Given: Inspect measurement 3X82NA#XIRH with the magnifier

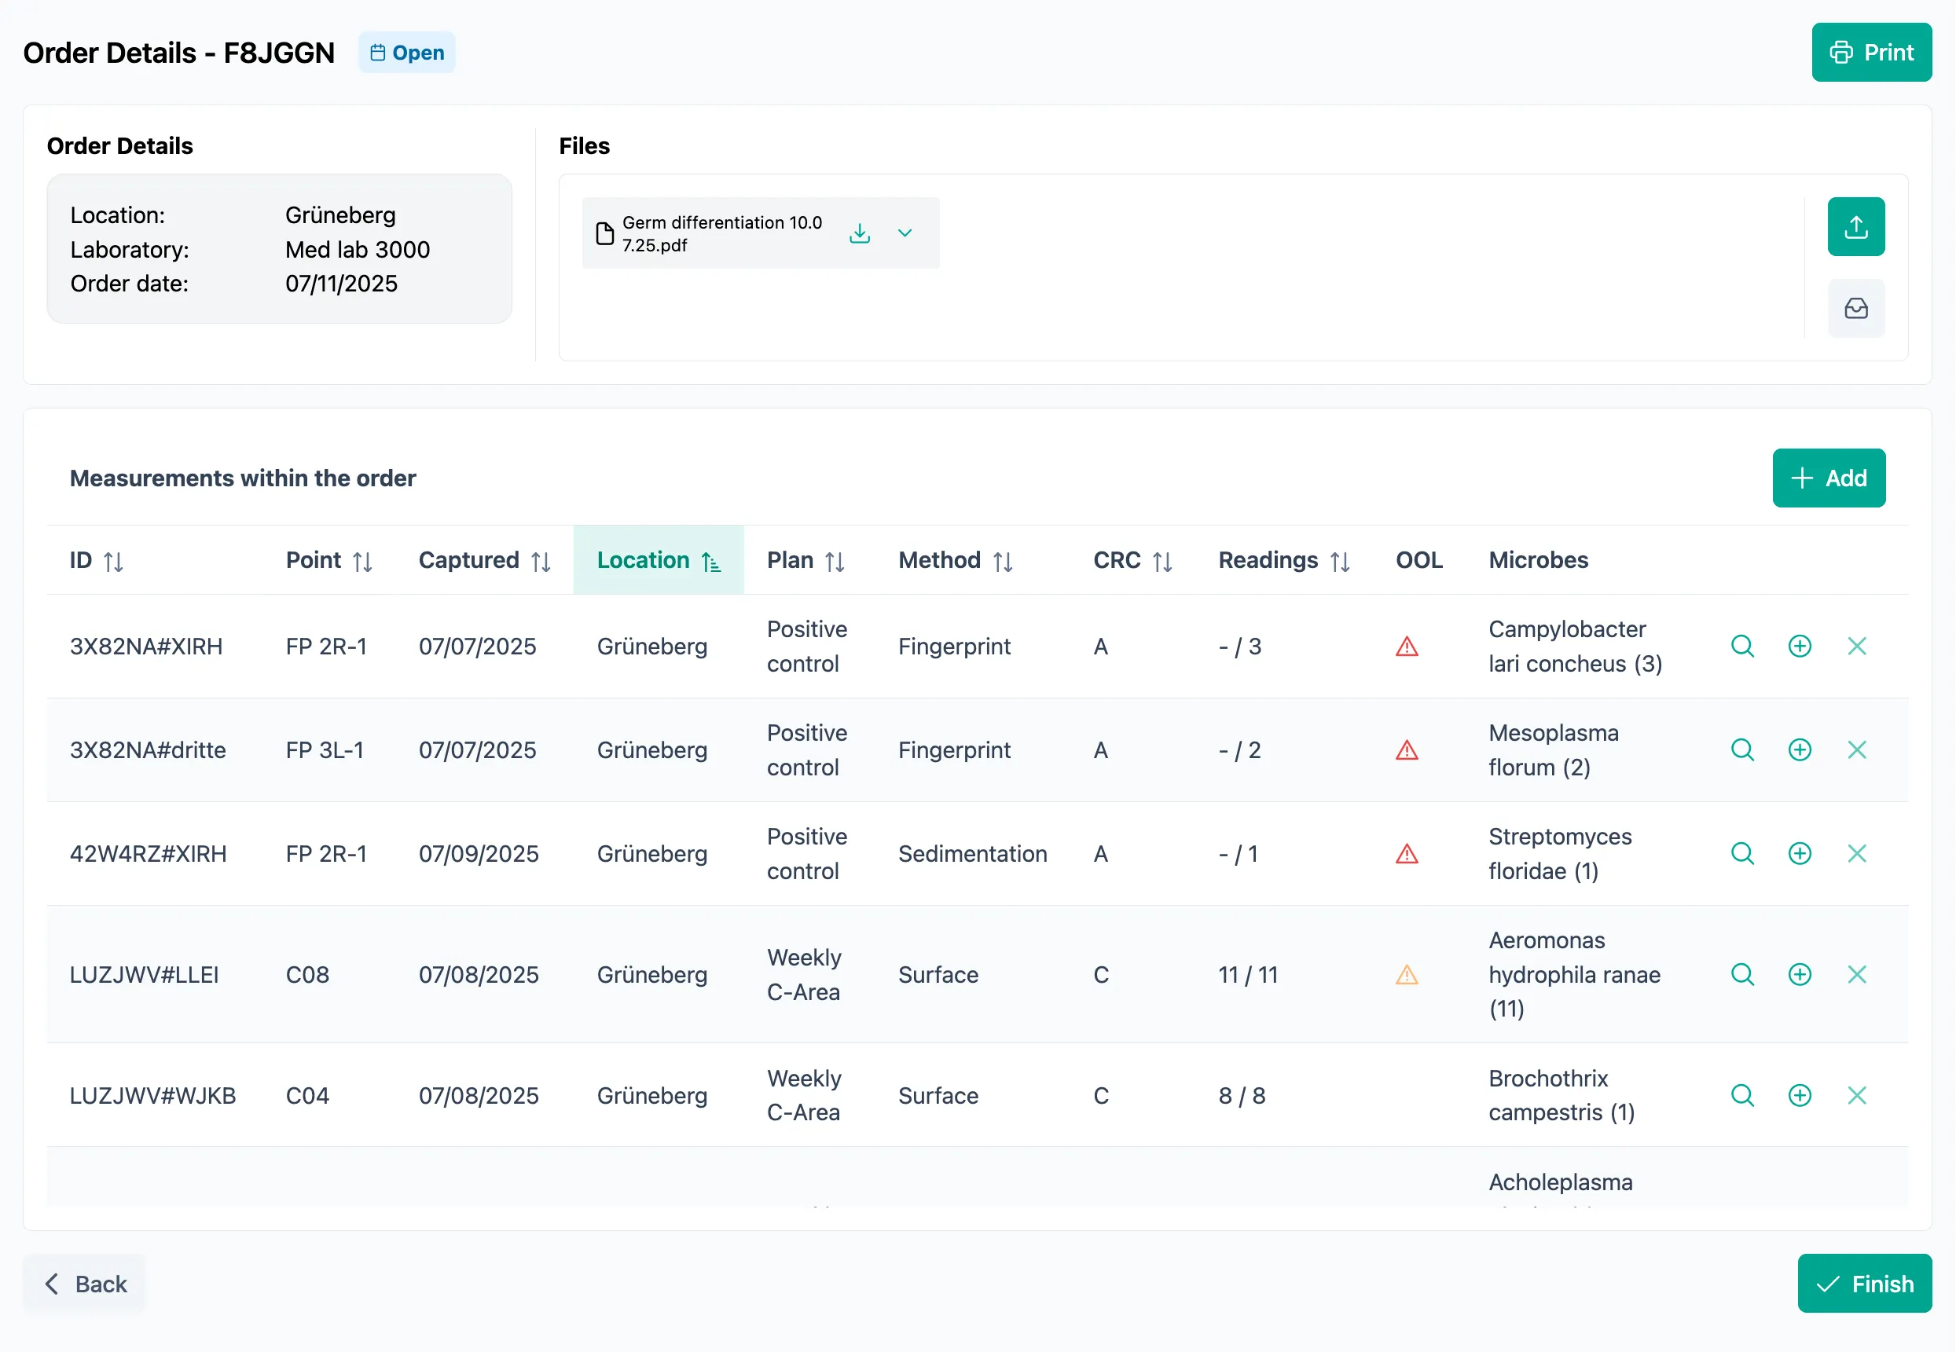Looking at the screenshot, I should [x=1742, y=646].
